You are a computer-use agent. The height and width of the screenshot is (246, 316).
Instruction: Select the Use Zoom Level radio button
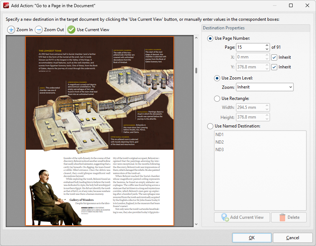[x=217, y=78]
